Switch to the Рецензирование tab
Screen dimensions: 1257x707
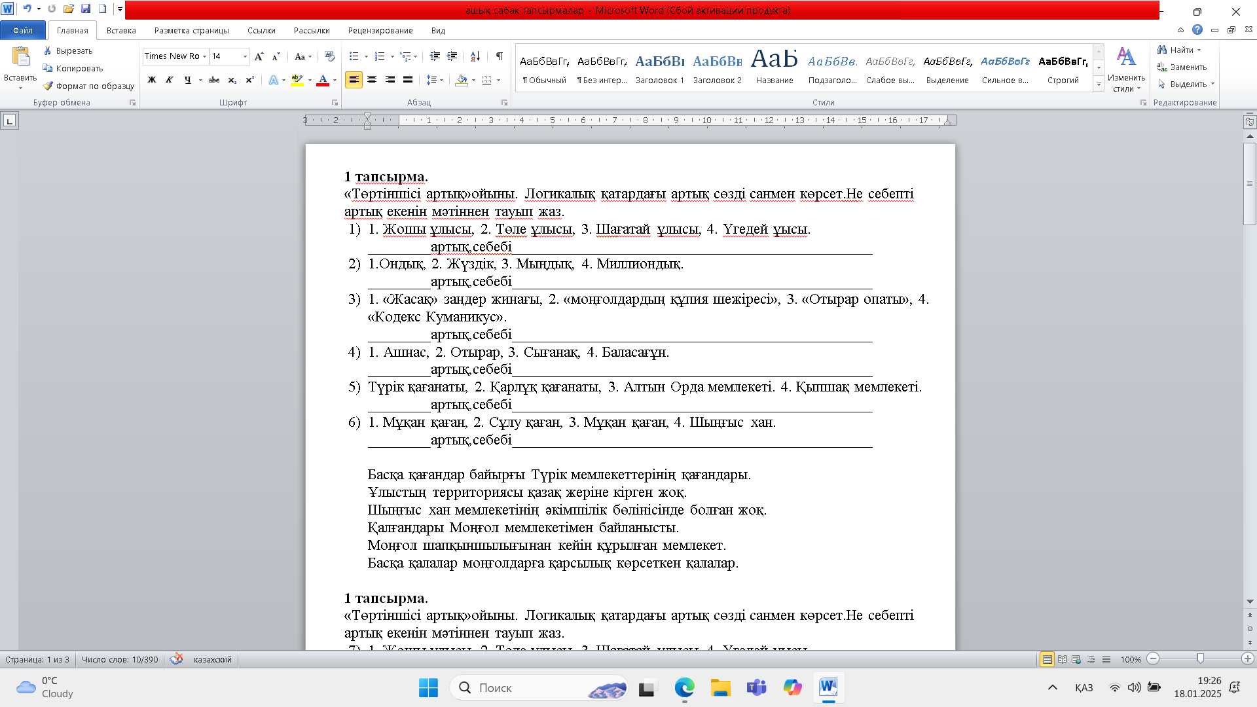[x=380, y=30]
